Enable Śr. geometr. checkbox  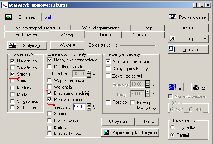(13, 101)
